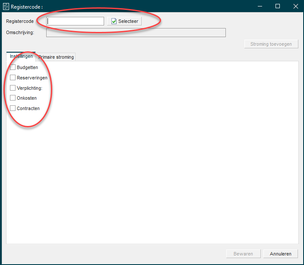Screen dimensions: 304x265
Task: Click the green checkmark icon on Selecteer
Action: [114, 21]
